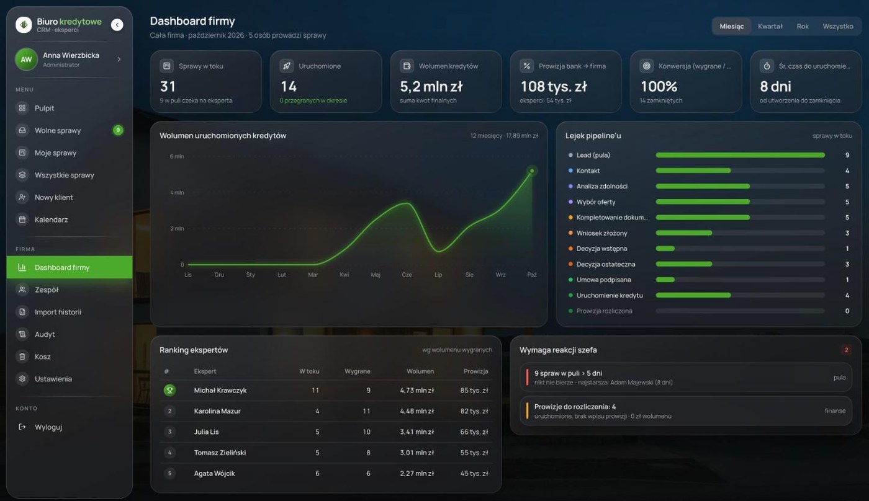Click the Moje sprawy icon

22,153
